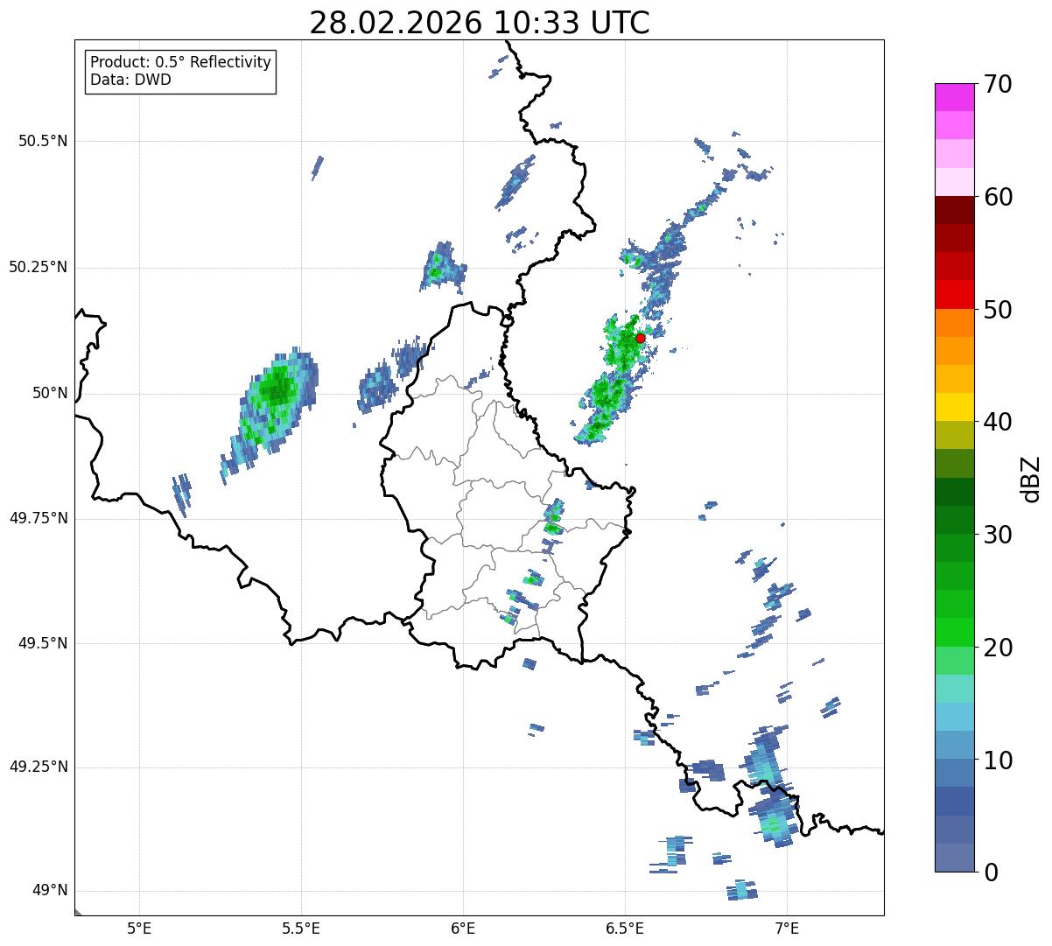The height and width of the screenshot is (946, 1052).
Task: Click the 50.25°N latitude label
Action: (x=39, y=267)
